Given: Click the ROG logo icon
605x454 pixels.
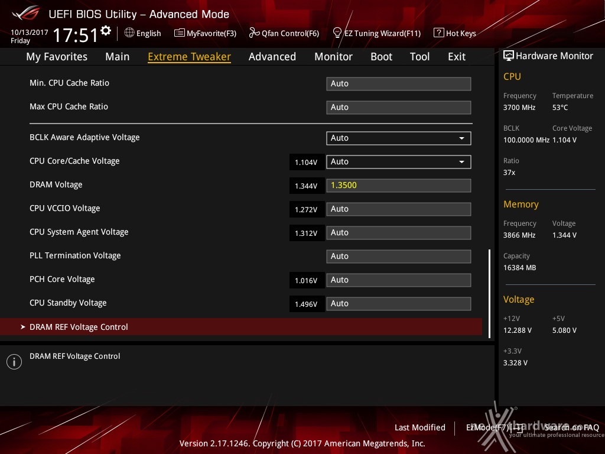Looking at the screenshot, I should point(25,13).
